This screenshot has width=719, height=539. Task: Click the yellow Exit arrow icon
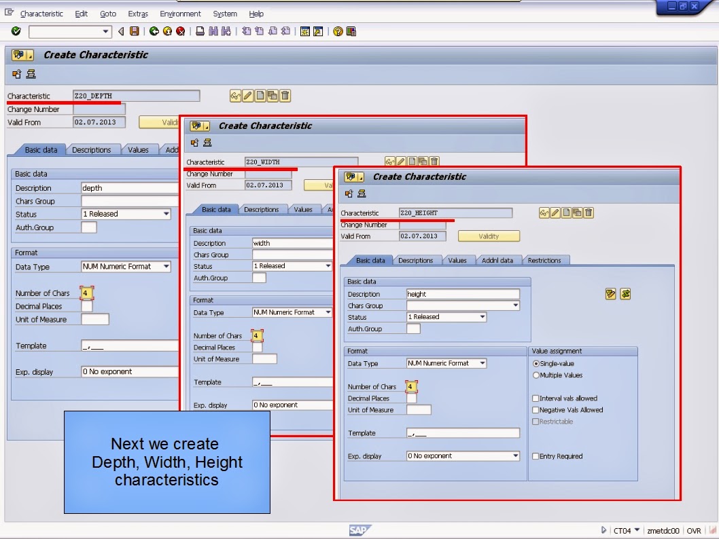167,31
